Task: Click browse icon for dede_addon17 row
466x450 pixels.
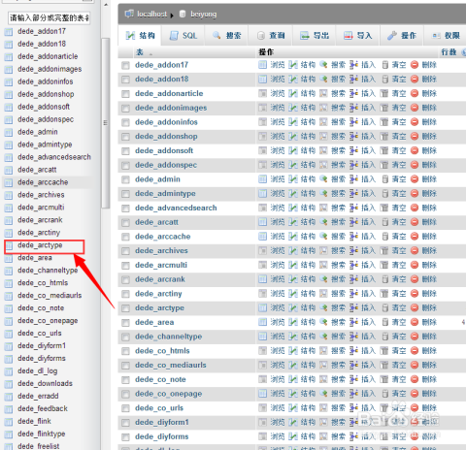Action: tap(262, 65)
